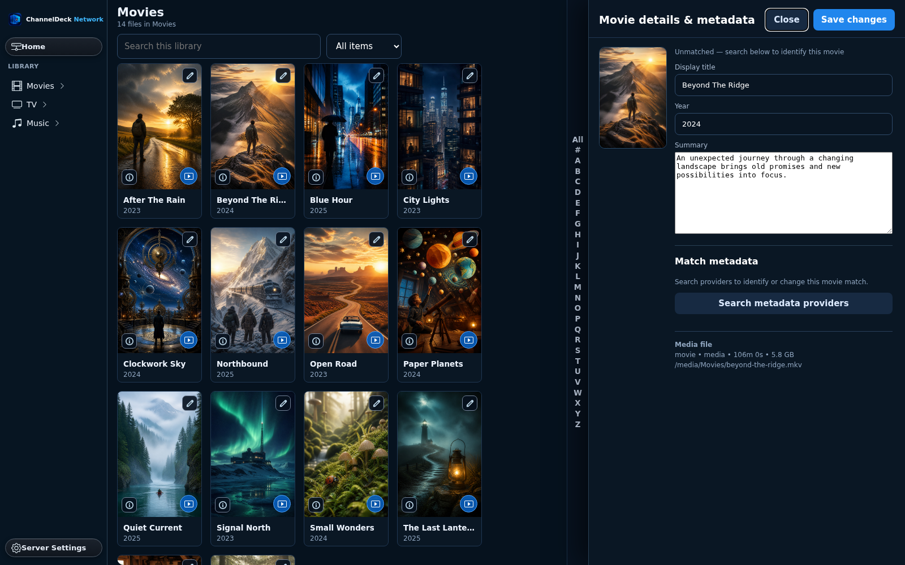Play the After The Rain movie
This screenshot has width=905, height=565.
coord(189,176)
